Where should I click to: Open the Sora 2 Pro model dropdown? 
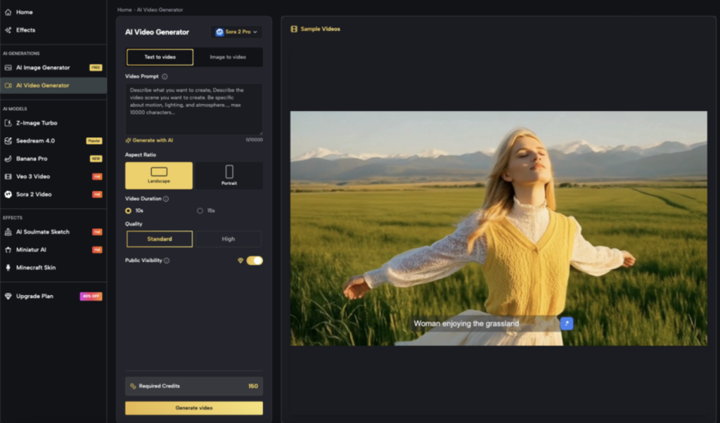(x=236, y=32)
